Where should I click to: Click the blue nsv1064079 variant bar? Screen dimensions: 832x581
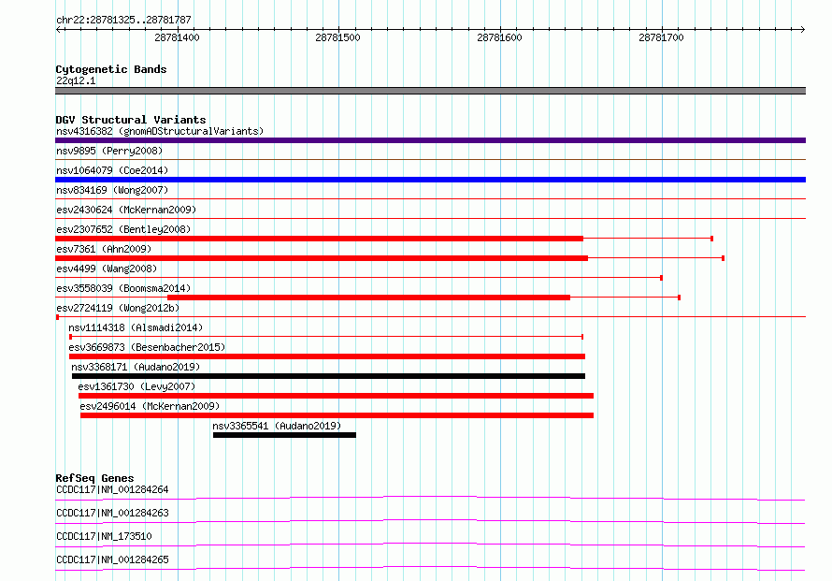click(430, 180)
